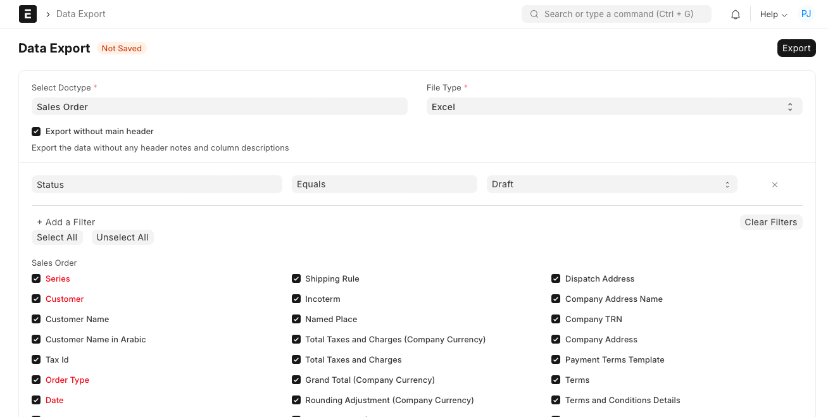Open notifications bell icon
This screenshot has height=417, width=828.
pyautogui.click(x=736, y=15)
